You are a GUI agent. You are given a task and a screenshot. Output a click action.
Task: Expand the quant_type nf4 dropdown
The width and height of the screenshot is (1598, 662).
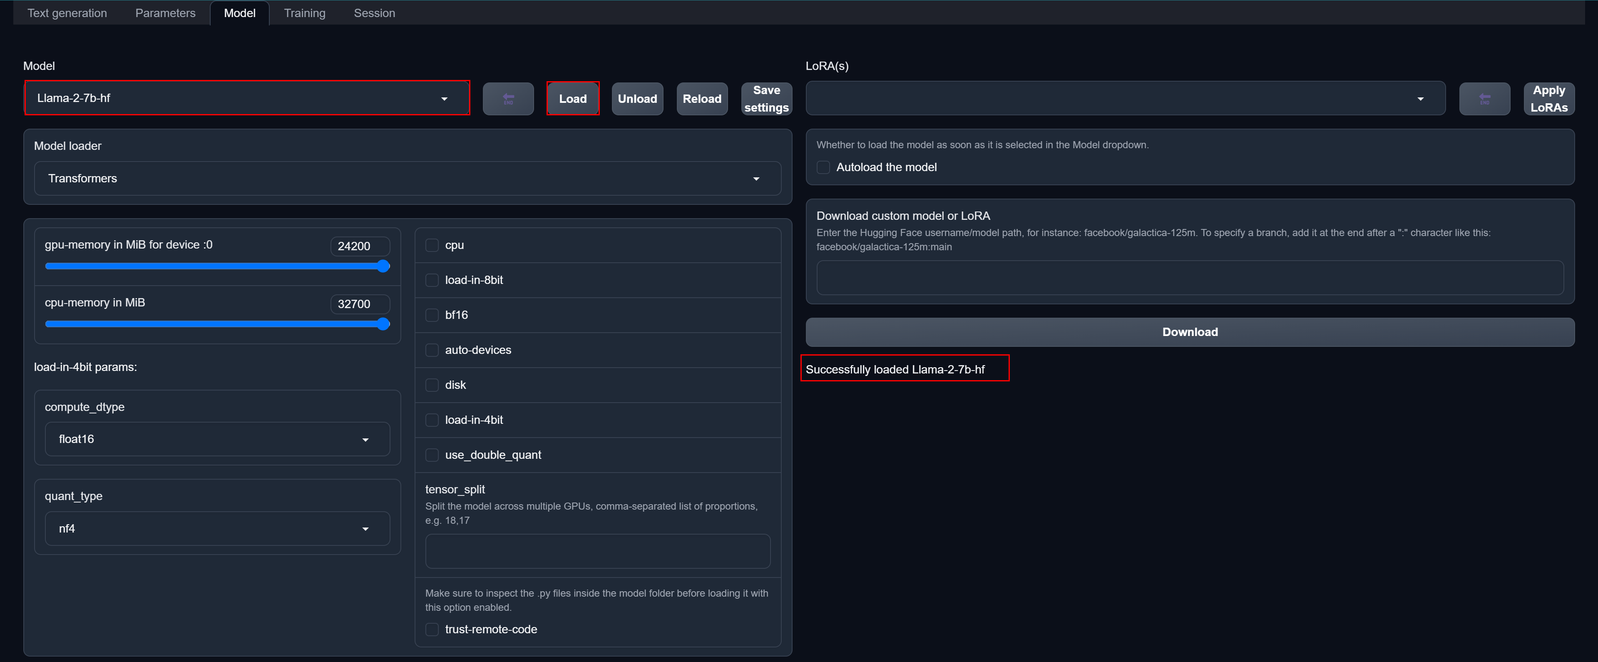point(217,529)
